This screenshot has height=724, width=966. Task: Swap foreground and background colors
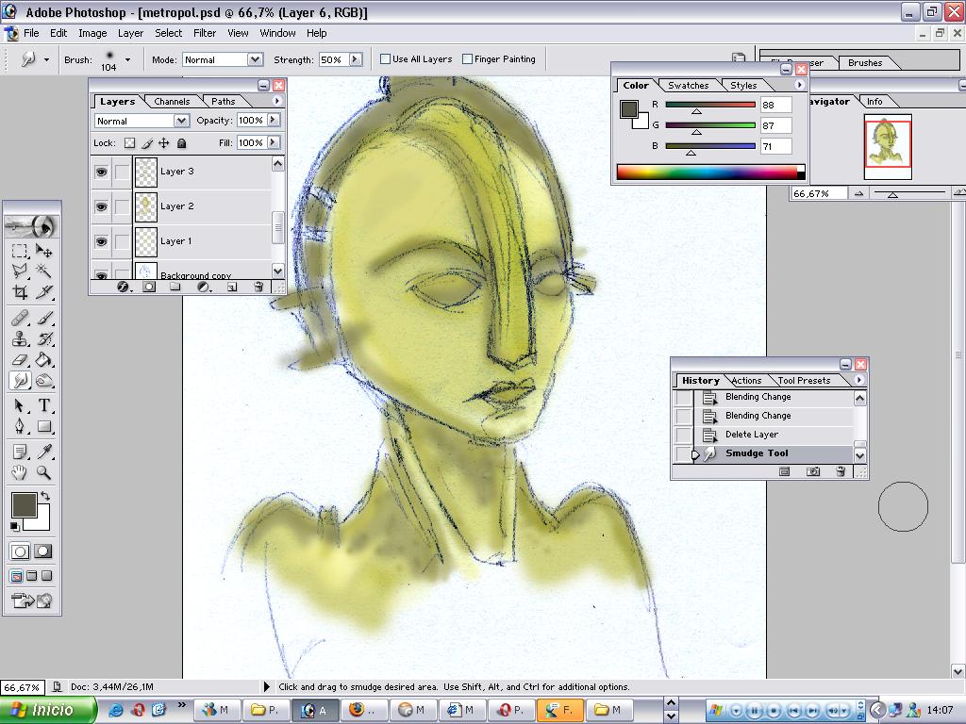point(45,496)
